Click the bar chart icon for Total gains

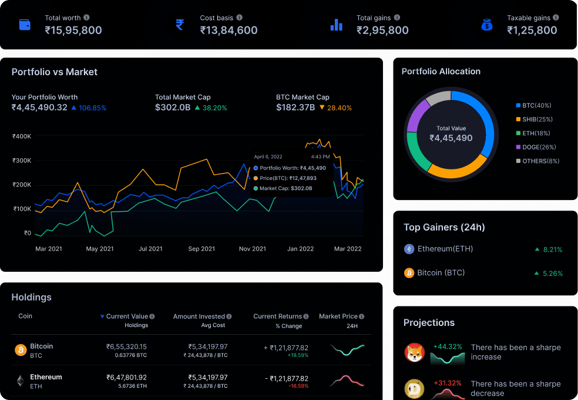click(x=337, y=25)
